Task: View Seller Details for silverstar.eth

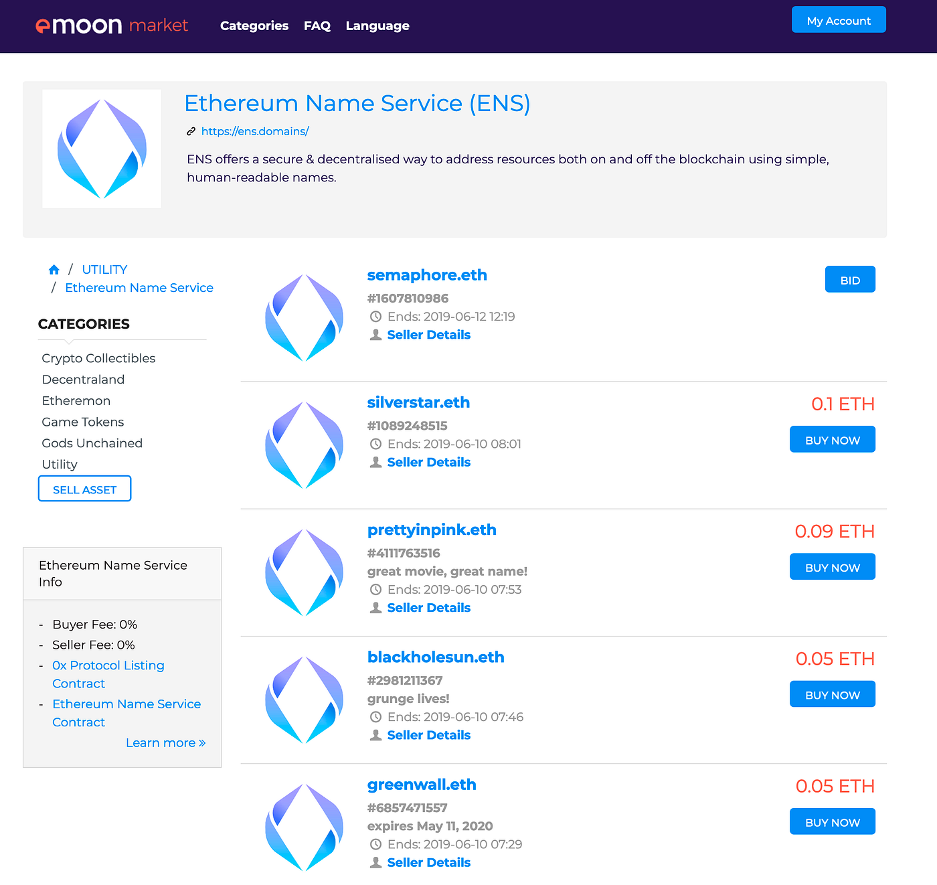Action: tap(429, 462)
